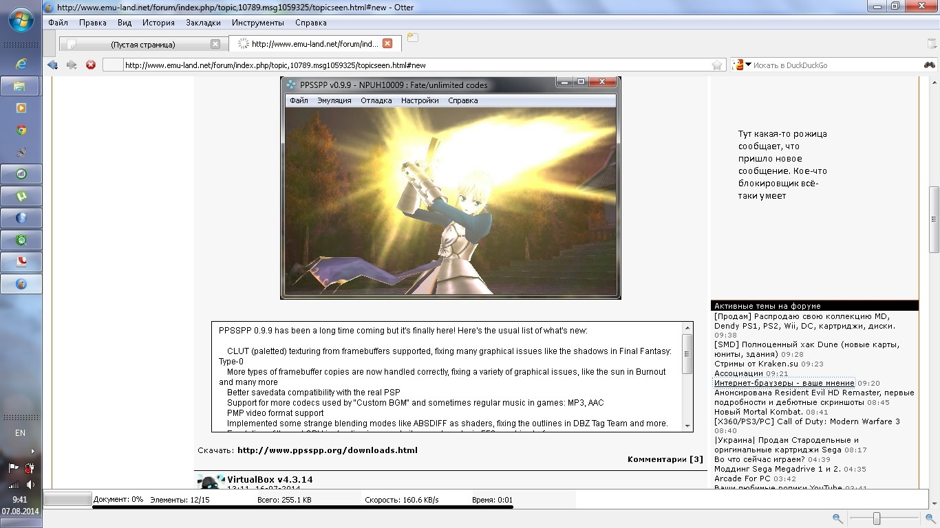Viewport: 940px width, 528px height.
Task: Open the Файл menu in Otter
Action: [58, 23]
